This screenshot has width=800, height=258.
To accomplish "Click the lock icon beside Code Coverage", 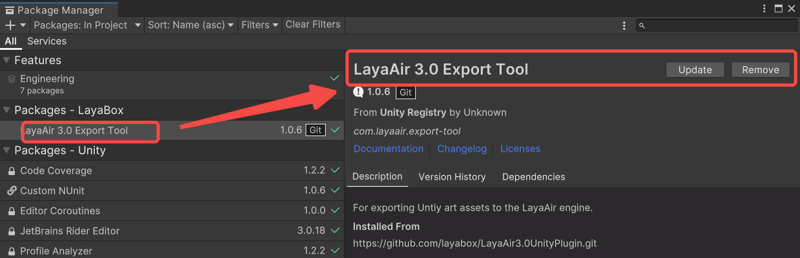I will click(x=12, y=171).
